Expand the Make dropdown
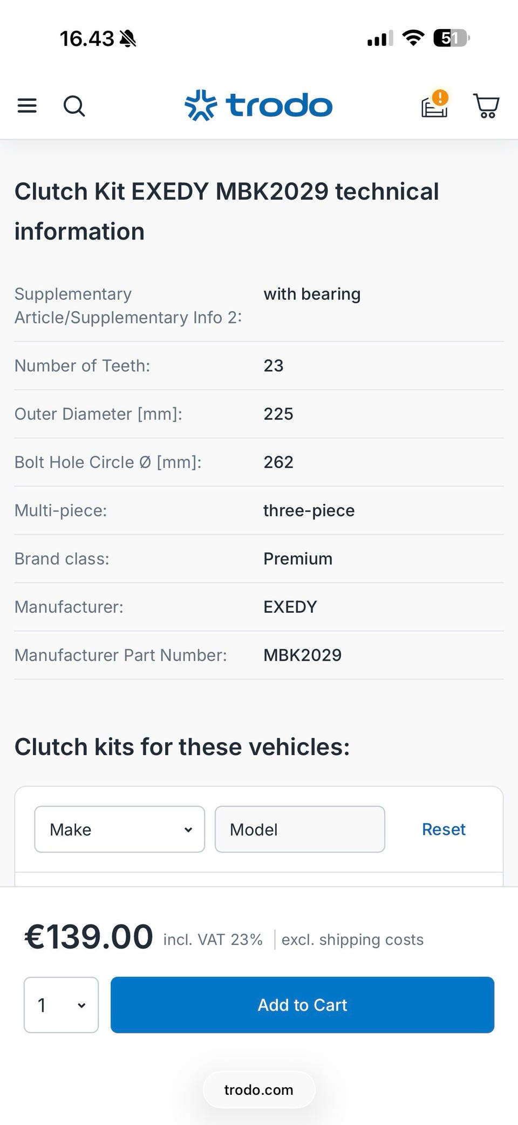This screenshot has height=1125, width=518. [120, 829]
